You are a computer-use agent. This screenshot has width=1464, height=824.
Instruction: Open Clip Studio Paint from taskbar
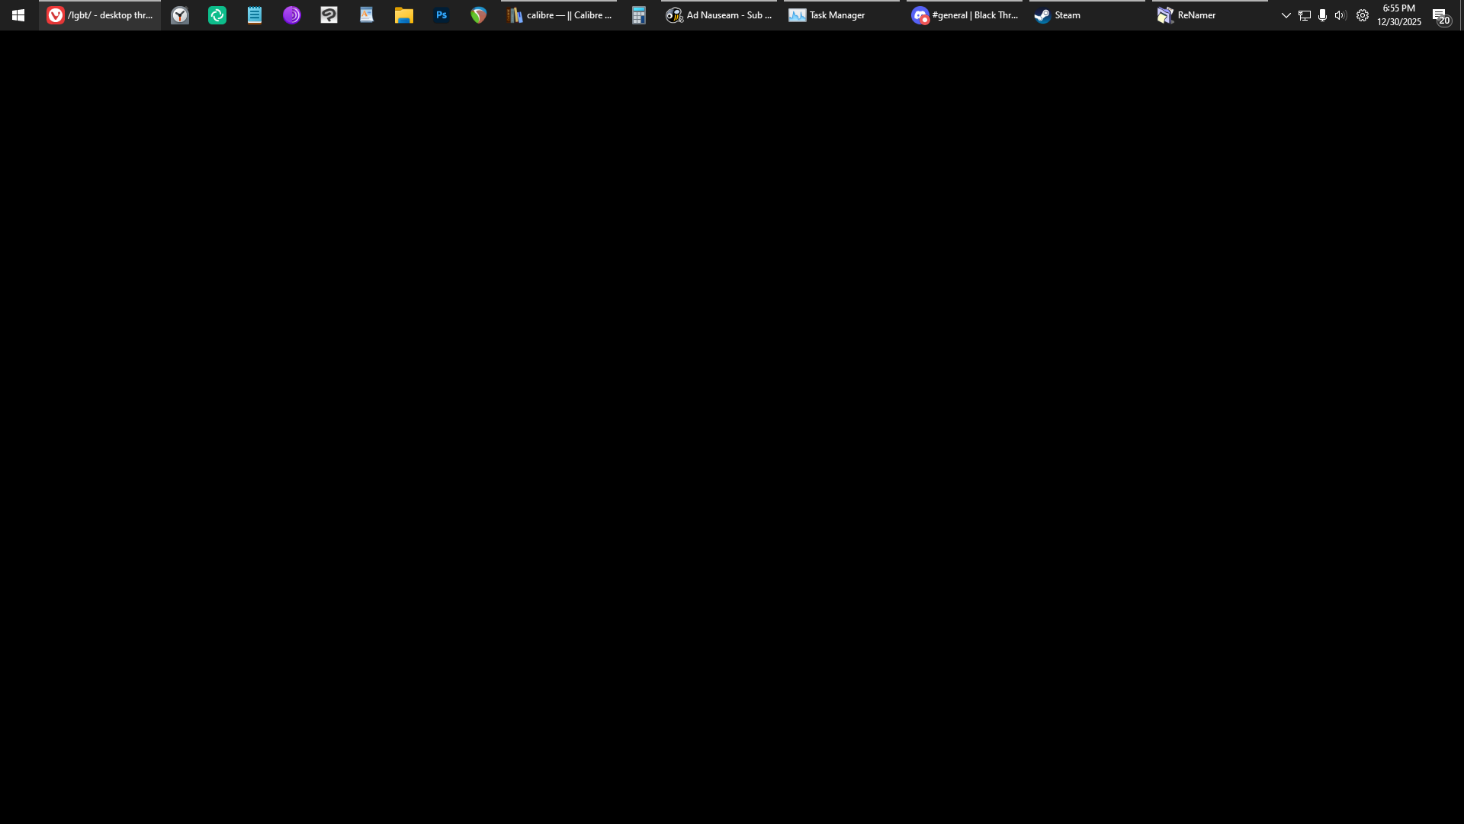(x=329, y=15)
